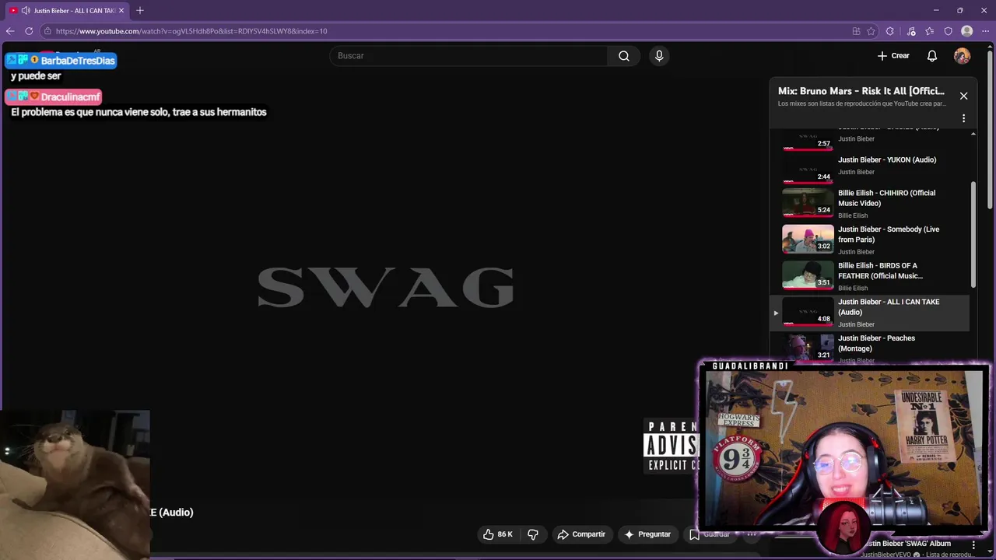This screenshot has height=560, width=996.
Task: Close the Justin Bieber browser tab
Action: click(x=121, y=10)
